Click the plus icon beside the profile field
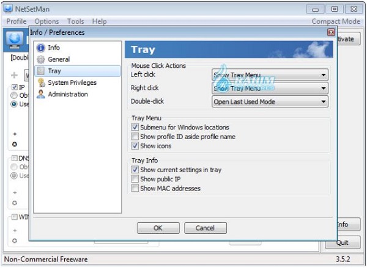 (x=14, y=75)
